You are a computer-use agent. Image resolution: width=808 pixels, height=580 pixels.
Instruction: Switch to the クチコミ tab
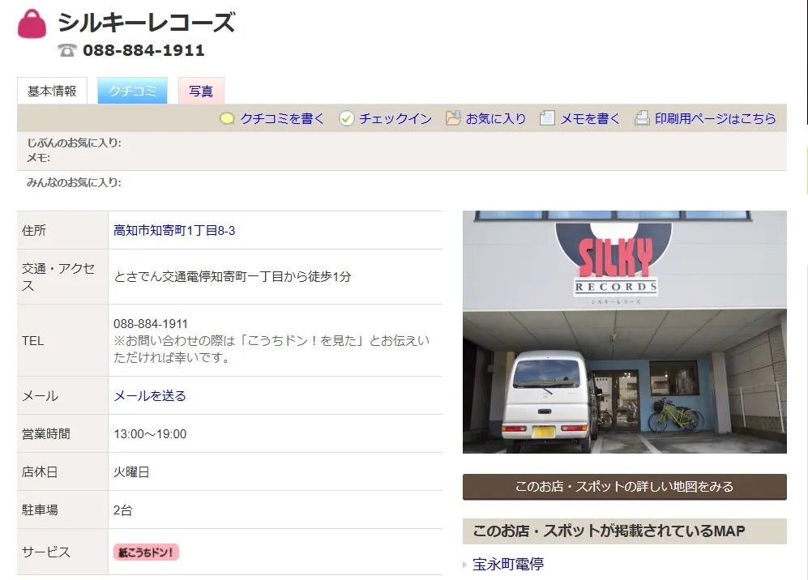(x=132, y=91)
